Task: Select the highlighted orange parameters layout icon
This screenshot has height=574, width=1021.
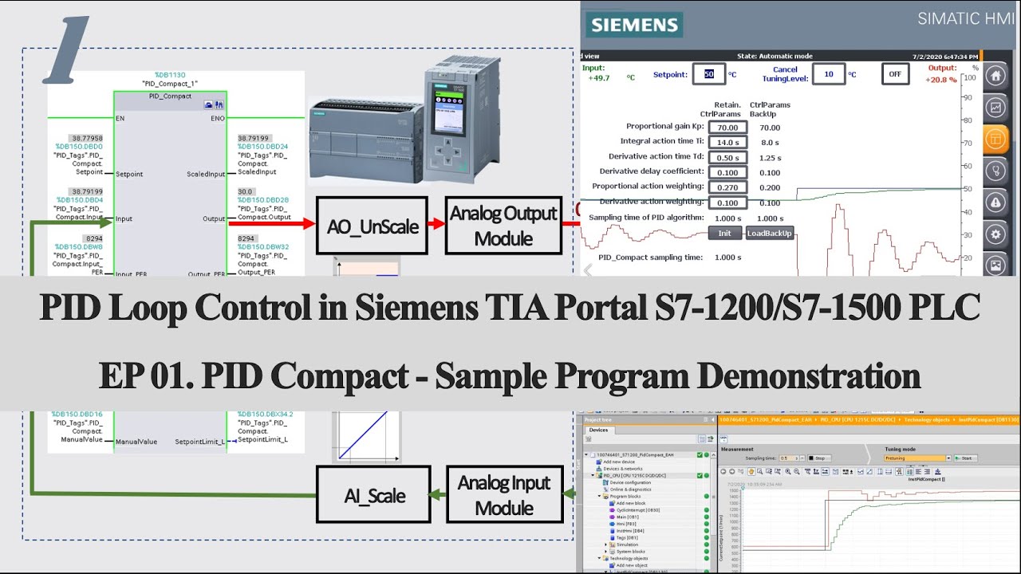Action: tap(995, 139)
